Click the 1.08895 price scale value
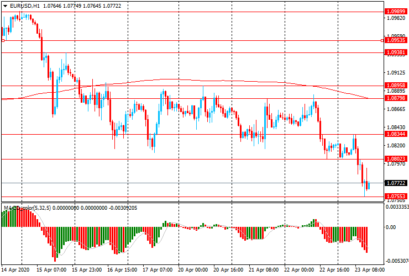 396,91
